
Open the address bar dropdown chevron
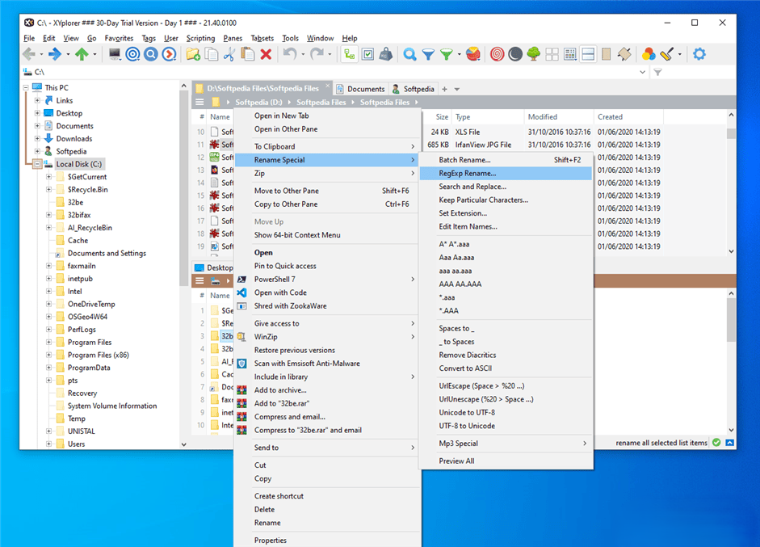(x=643, y=72)
